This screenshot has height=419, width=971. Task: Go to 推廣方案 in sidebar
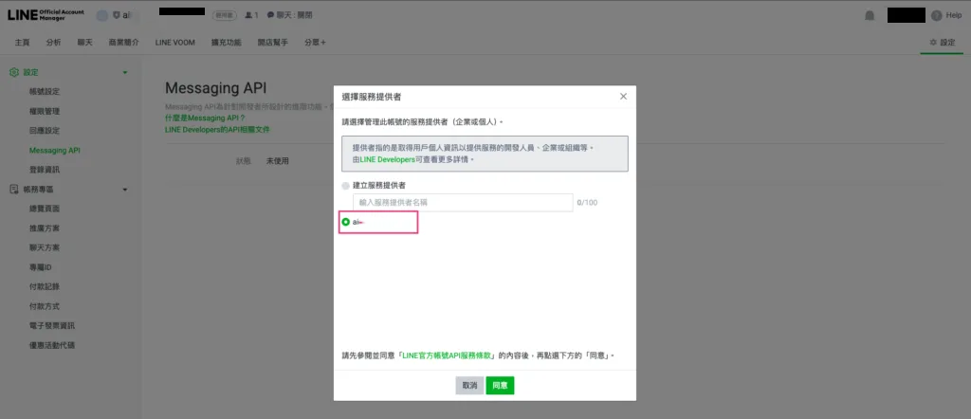pyautogui.click(x=45, y=228)
